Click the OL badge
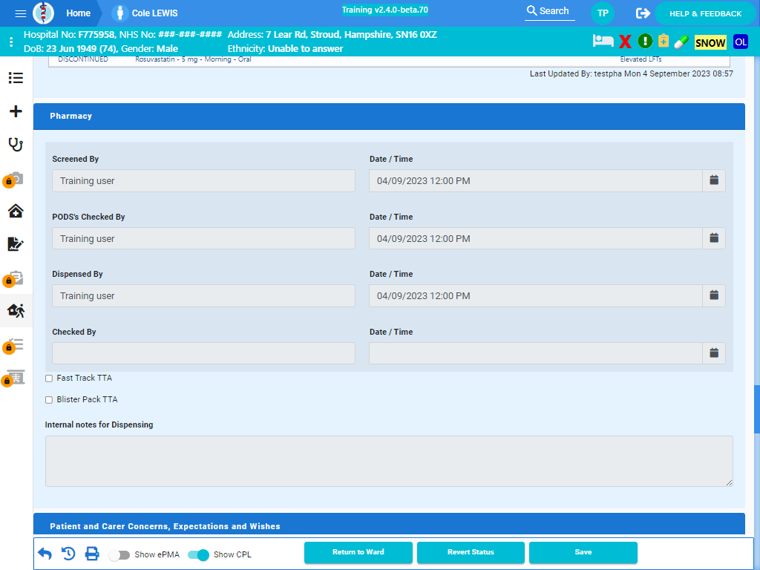Viewport: 760px width, 570px height. [741, 42]
